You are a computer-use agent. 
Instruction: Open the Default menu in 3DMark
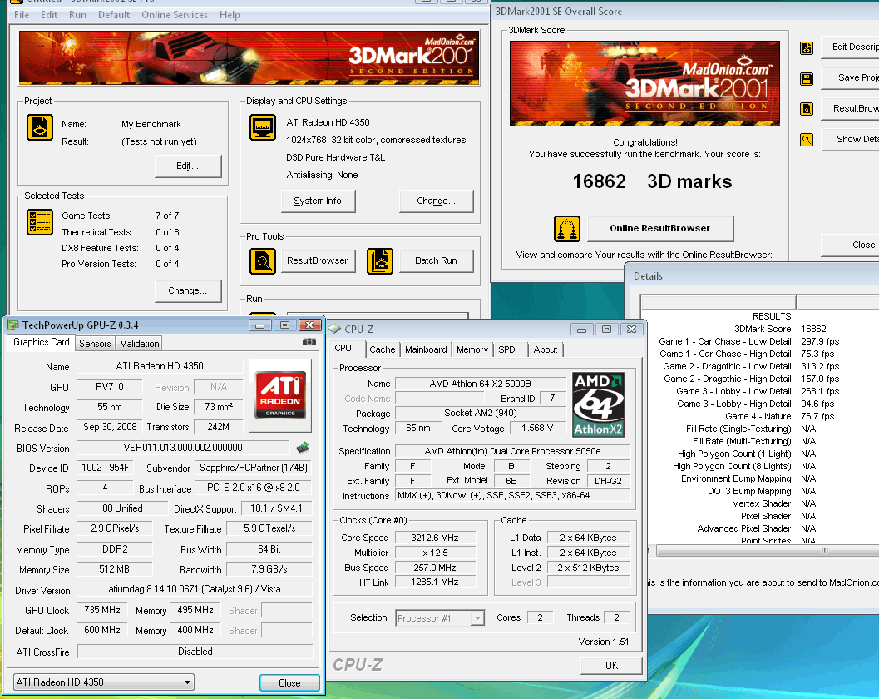(114, 15)
